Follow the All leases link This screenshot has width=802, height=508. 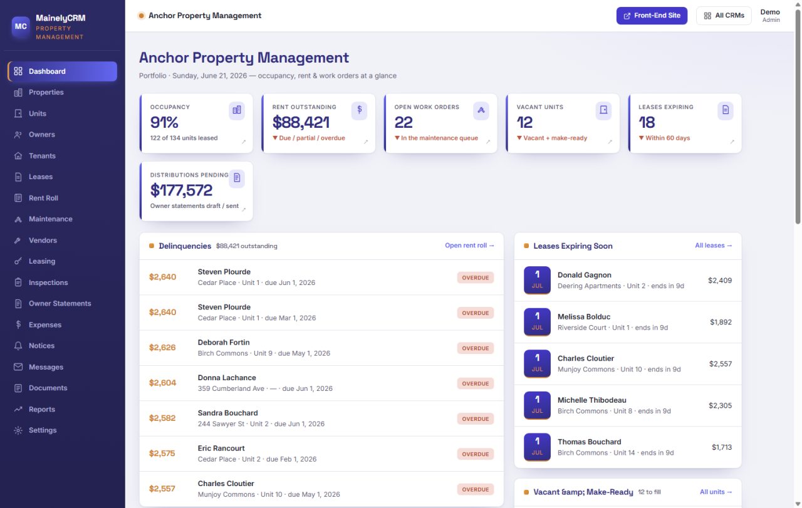click(714, 246)
